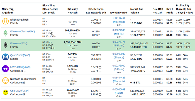Select QuarkChain estimated reward 333.3276
This screenshot has width=195, height=101.
click(96, 55)
